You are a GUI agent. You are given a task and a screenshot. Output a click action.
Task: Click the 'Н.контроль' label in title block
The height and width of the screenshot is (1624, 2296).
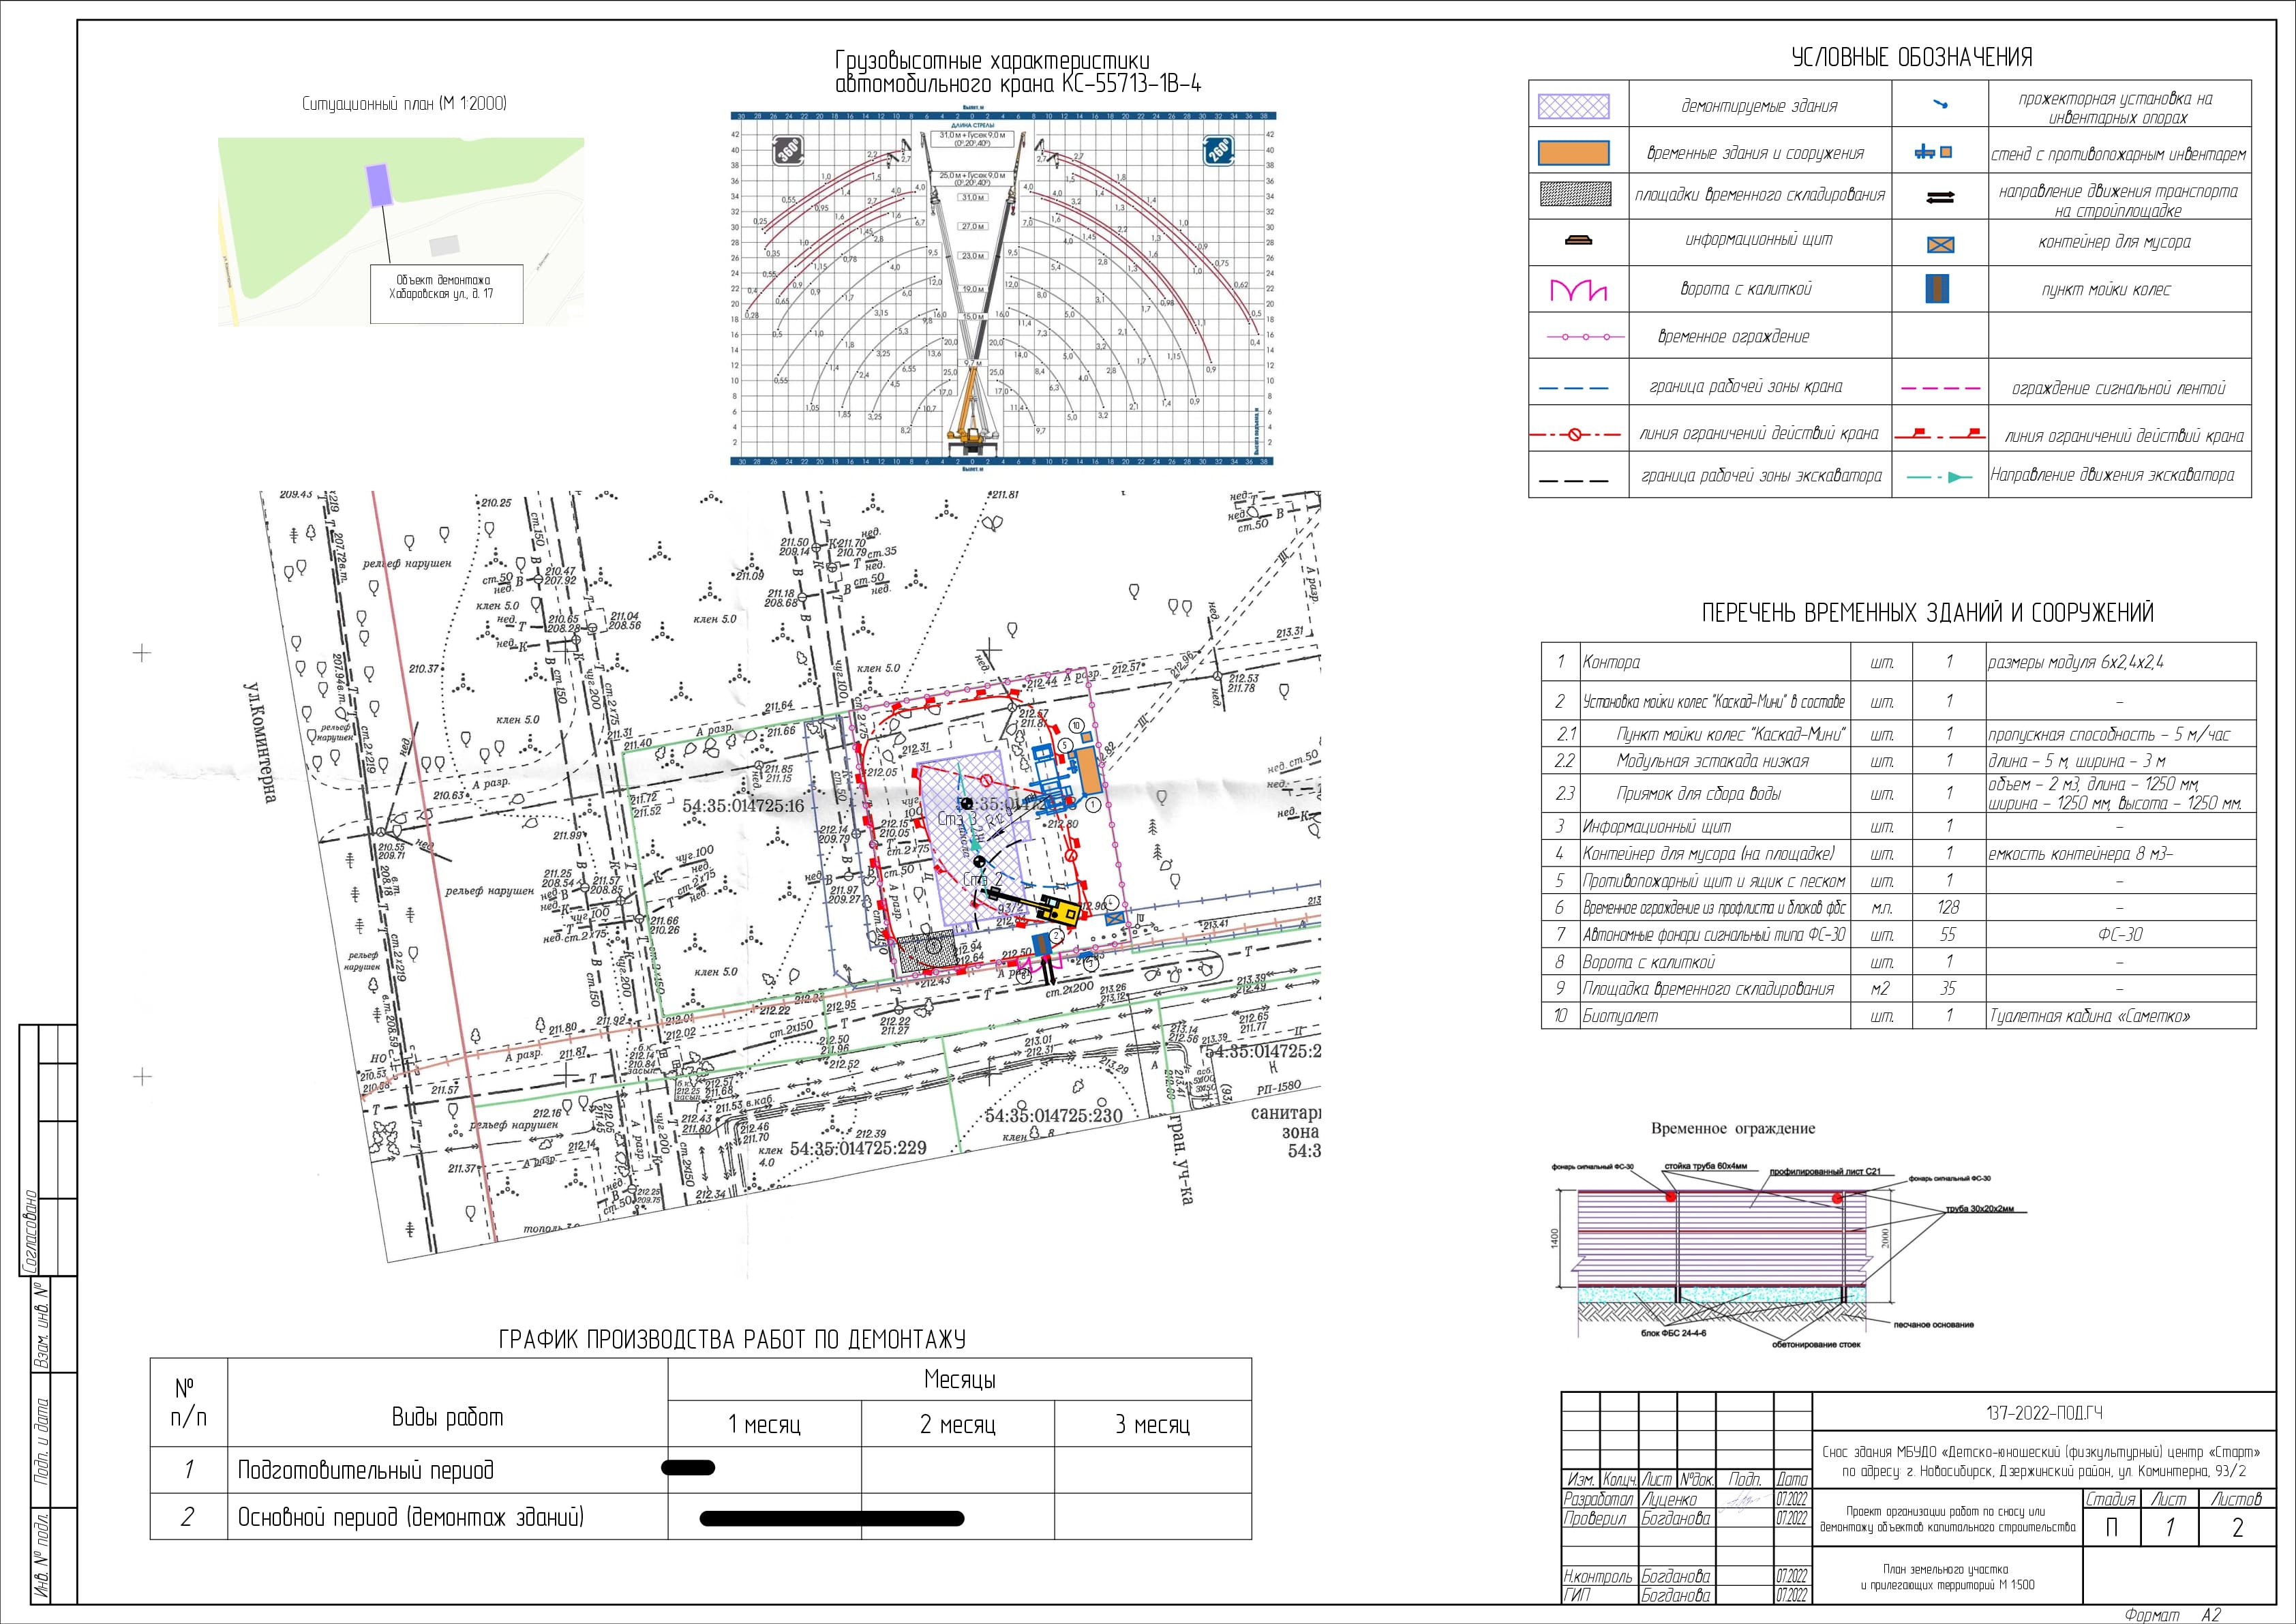(x=1598, y=1577)
